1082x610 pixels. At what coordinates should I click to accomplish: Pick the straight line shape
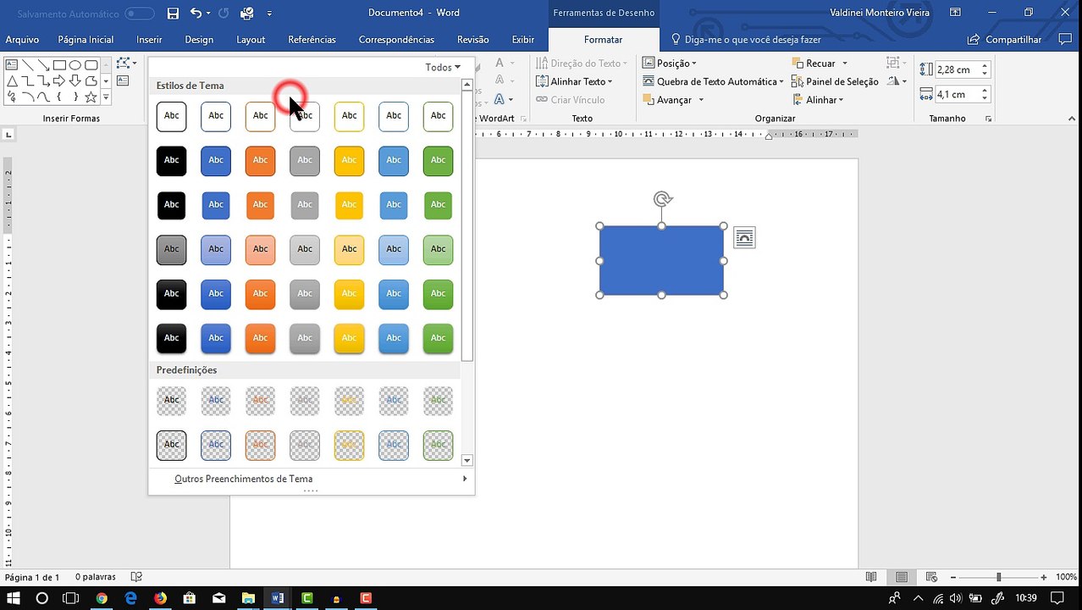[28, 64]
